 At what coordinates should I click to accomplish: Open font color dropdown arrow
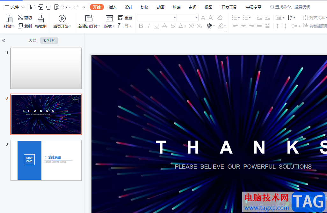coord(185,26)
